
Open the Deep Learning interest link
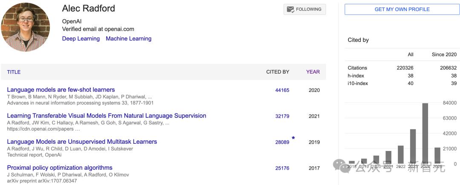point(81,39)
